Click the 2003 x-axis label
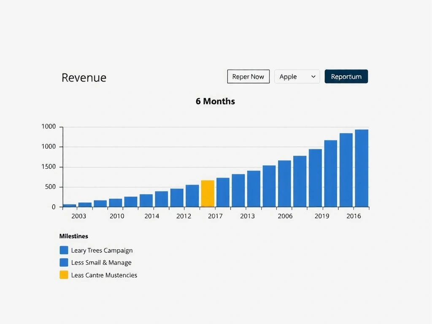 tap(78, 216)
